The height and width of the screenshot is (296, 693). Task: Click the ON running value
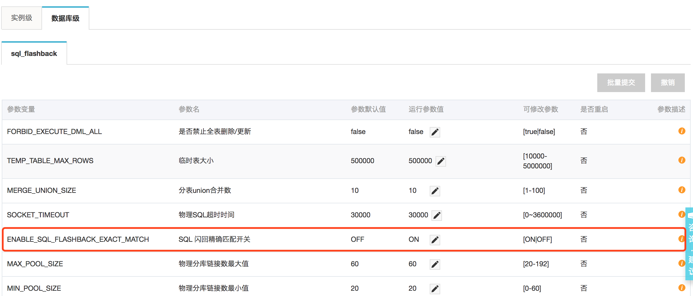click(x=414, y=239)
